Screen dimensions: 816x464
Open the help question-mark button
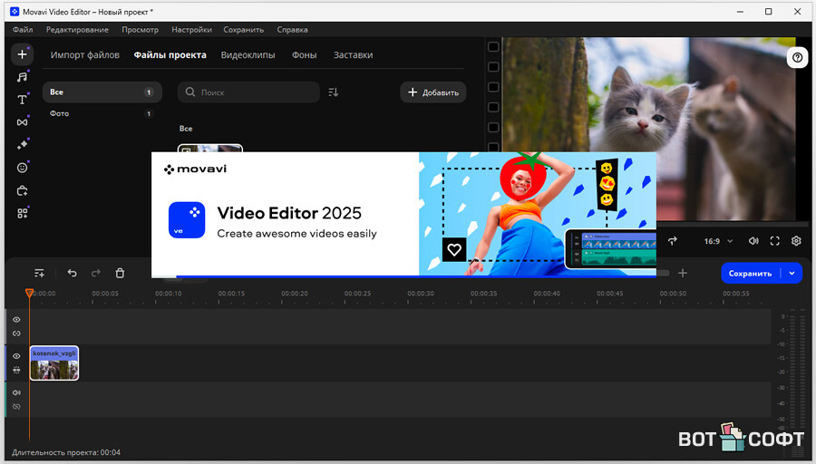[x=797, y=57]
